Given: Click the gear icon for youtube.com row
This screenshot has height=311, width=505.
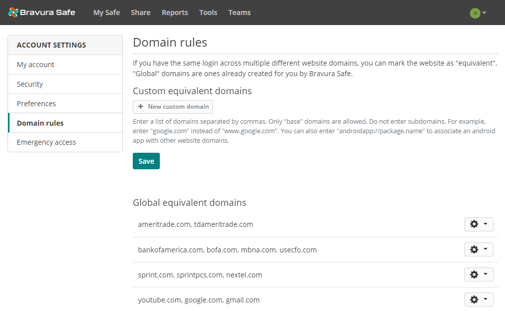Looking at the screenshot, I should [x=475, y=299].
